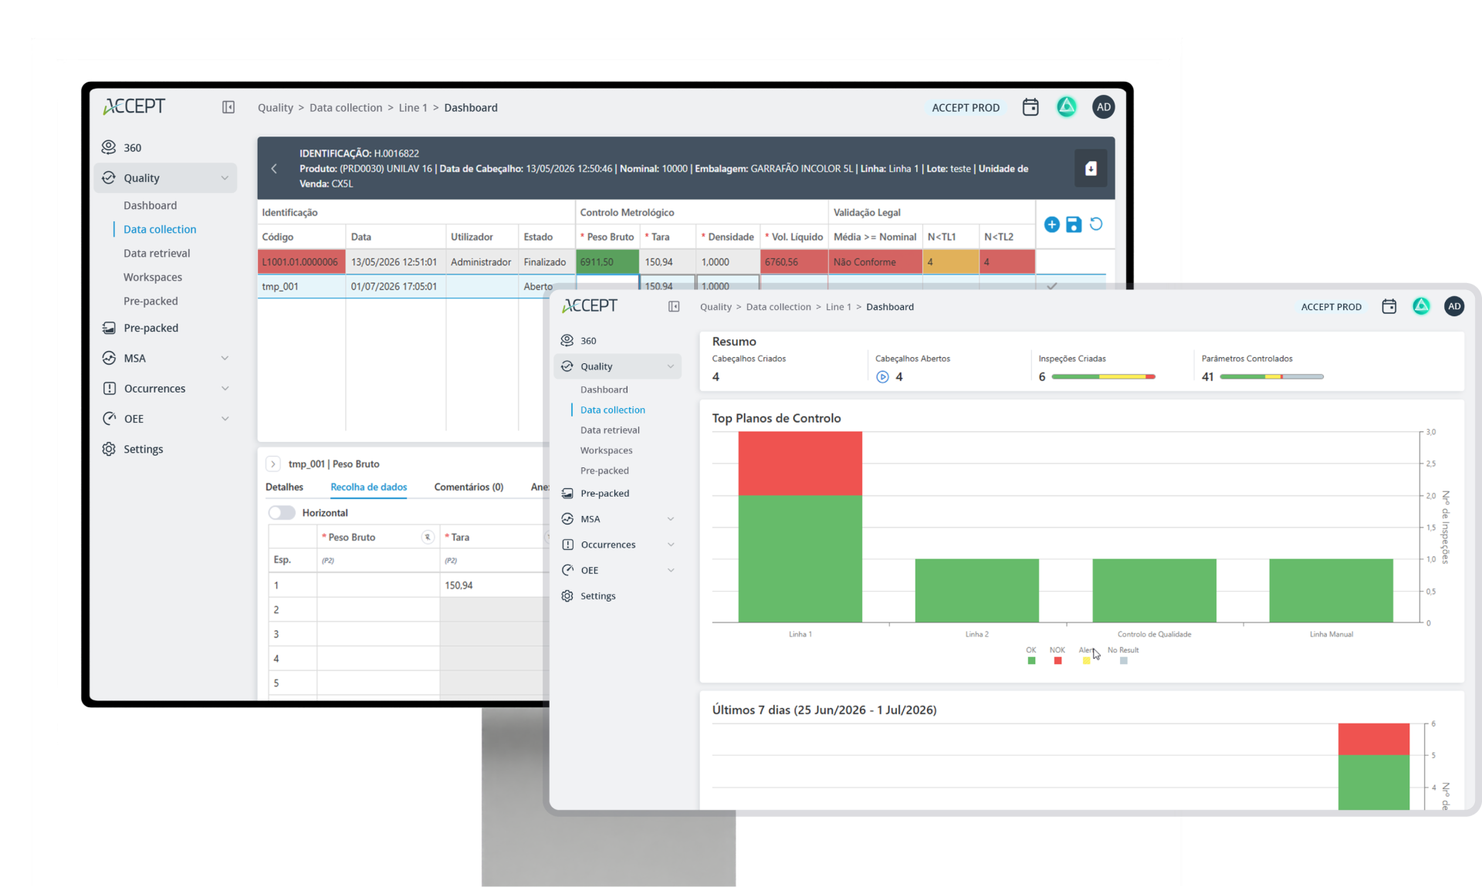Click the blue add record plus icon
The height and width of the screenshot is (887, 1482).
coord(1051,224)
